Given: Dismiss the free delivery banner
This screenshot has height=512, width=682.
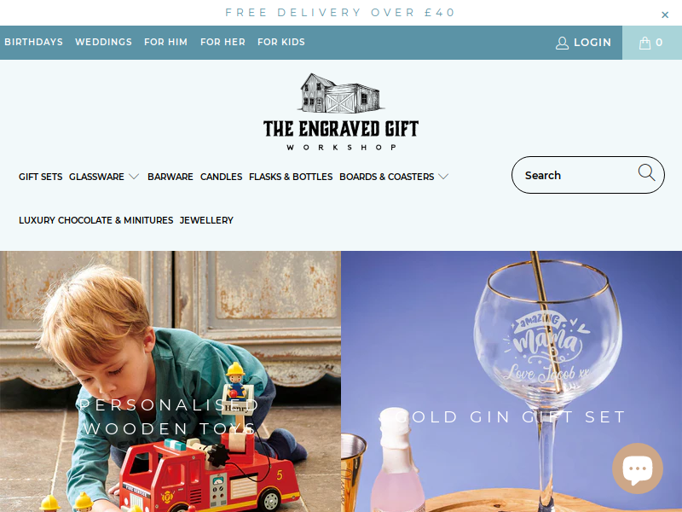Looking at the screenshot, I should tap(665, 15).
